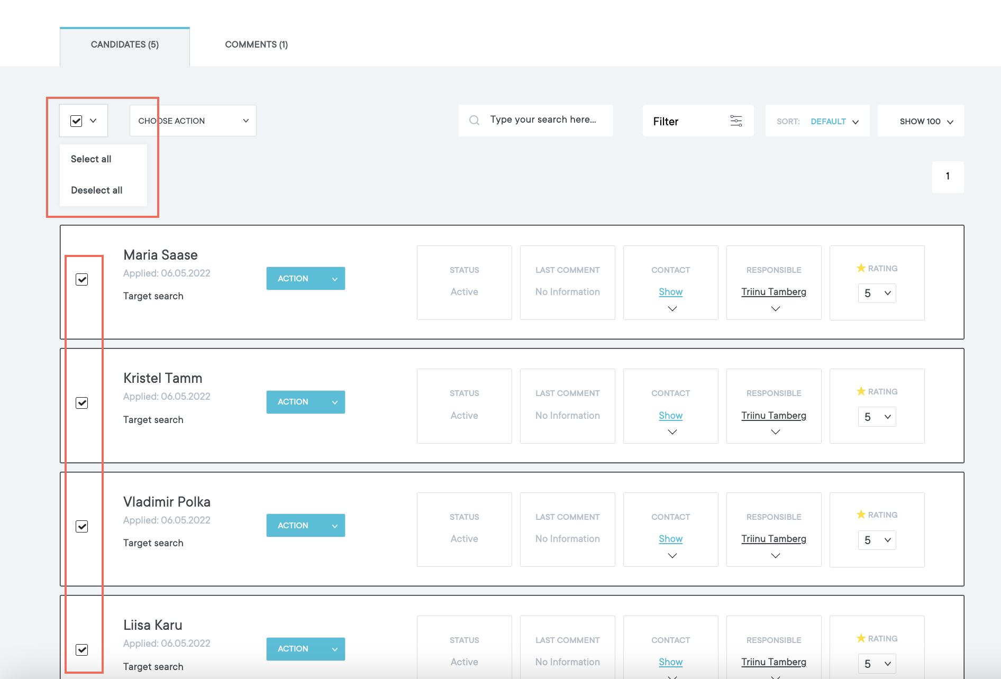Expand responsible chevron for Maria Saase

[x=775, y=309]
